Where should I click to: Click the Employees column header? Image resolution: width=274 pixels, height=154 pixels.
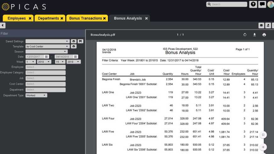238,74
